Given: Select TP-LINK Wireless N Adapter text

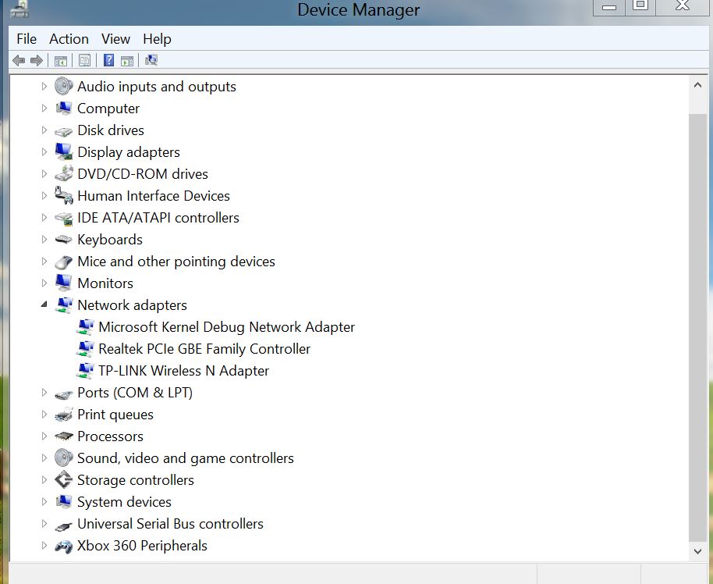Looking at the screenshot, I should (x=183, y=371).
